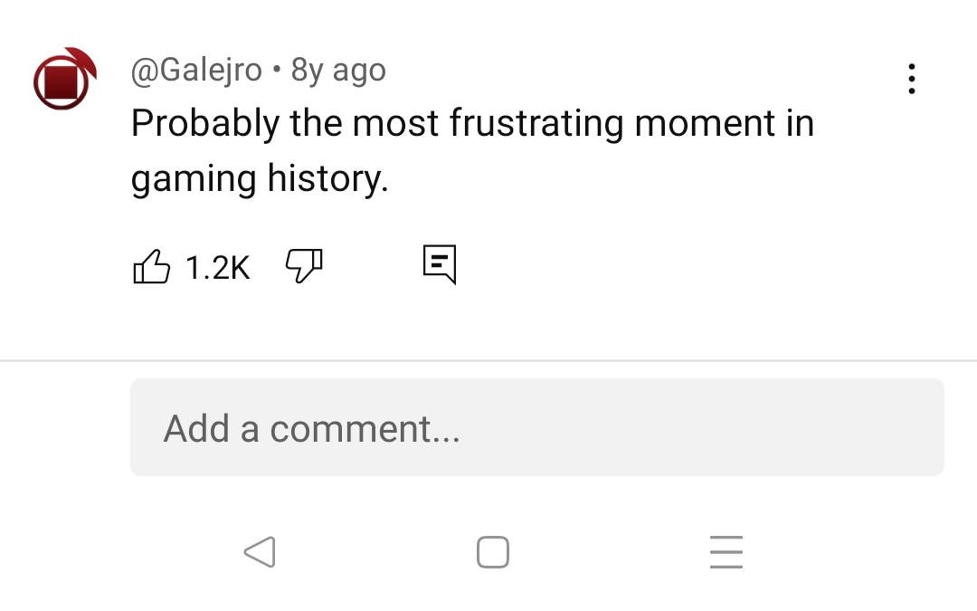Like the comment with thumbs-up icon
The width and height of the screenshot is (977, 611).
click(152, 266)
